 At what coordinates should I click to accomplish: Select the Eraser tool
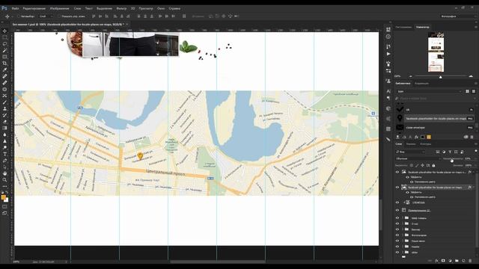4,121
